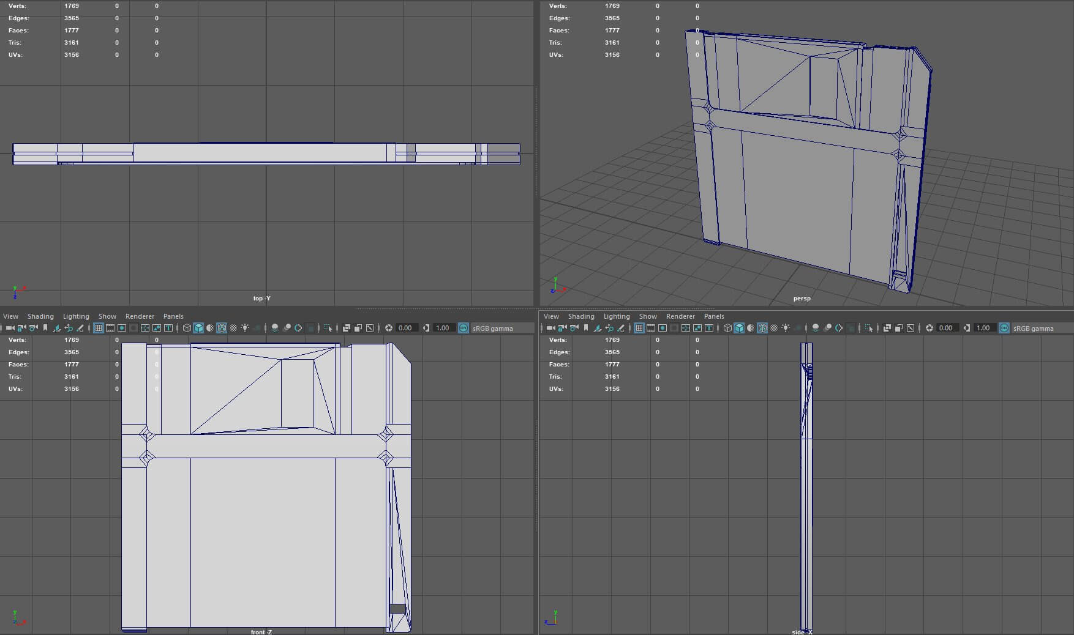The height and width of the screenshot is (635, 1074).
Task: Open the Show menu in side view panel
Action: coord(648,316)
